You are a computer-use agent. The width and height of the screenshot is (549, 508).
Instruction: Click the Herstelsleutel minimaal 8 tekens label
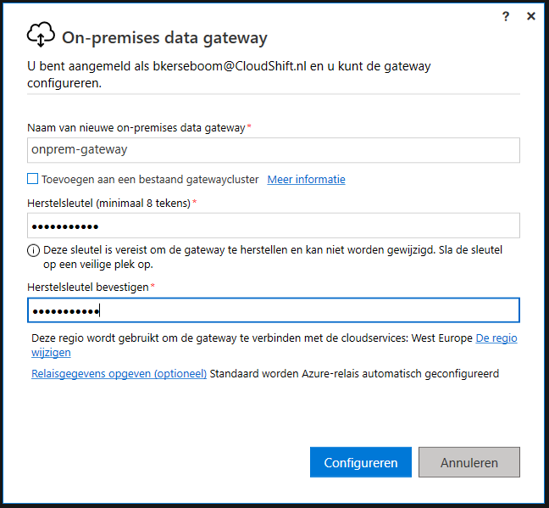(109, 203)
